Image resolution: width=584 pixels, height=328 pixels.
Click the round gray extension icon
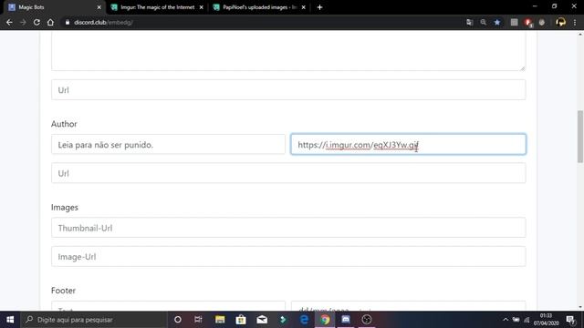tap(541, 22)
